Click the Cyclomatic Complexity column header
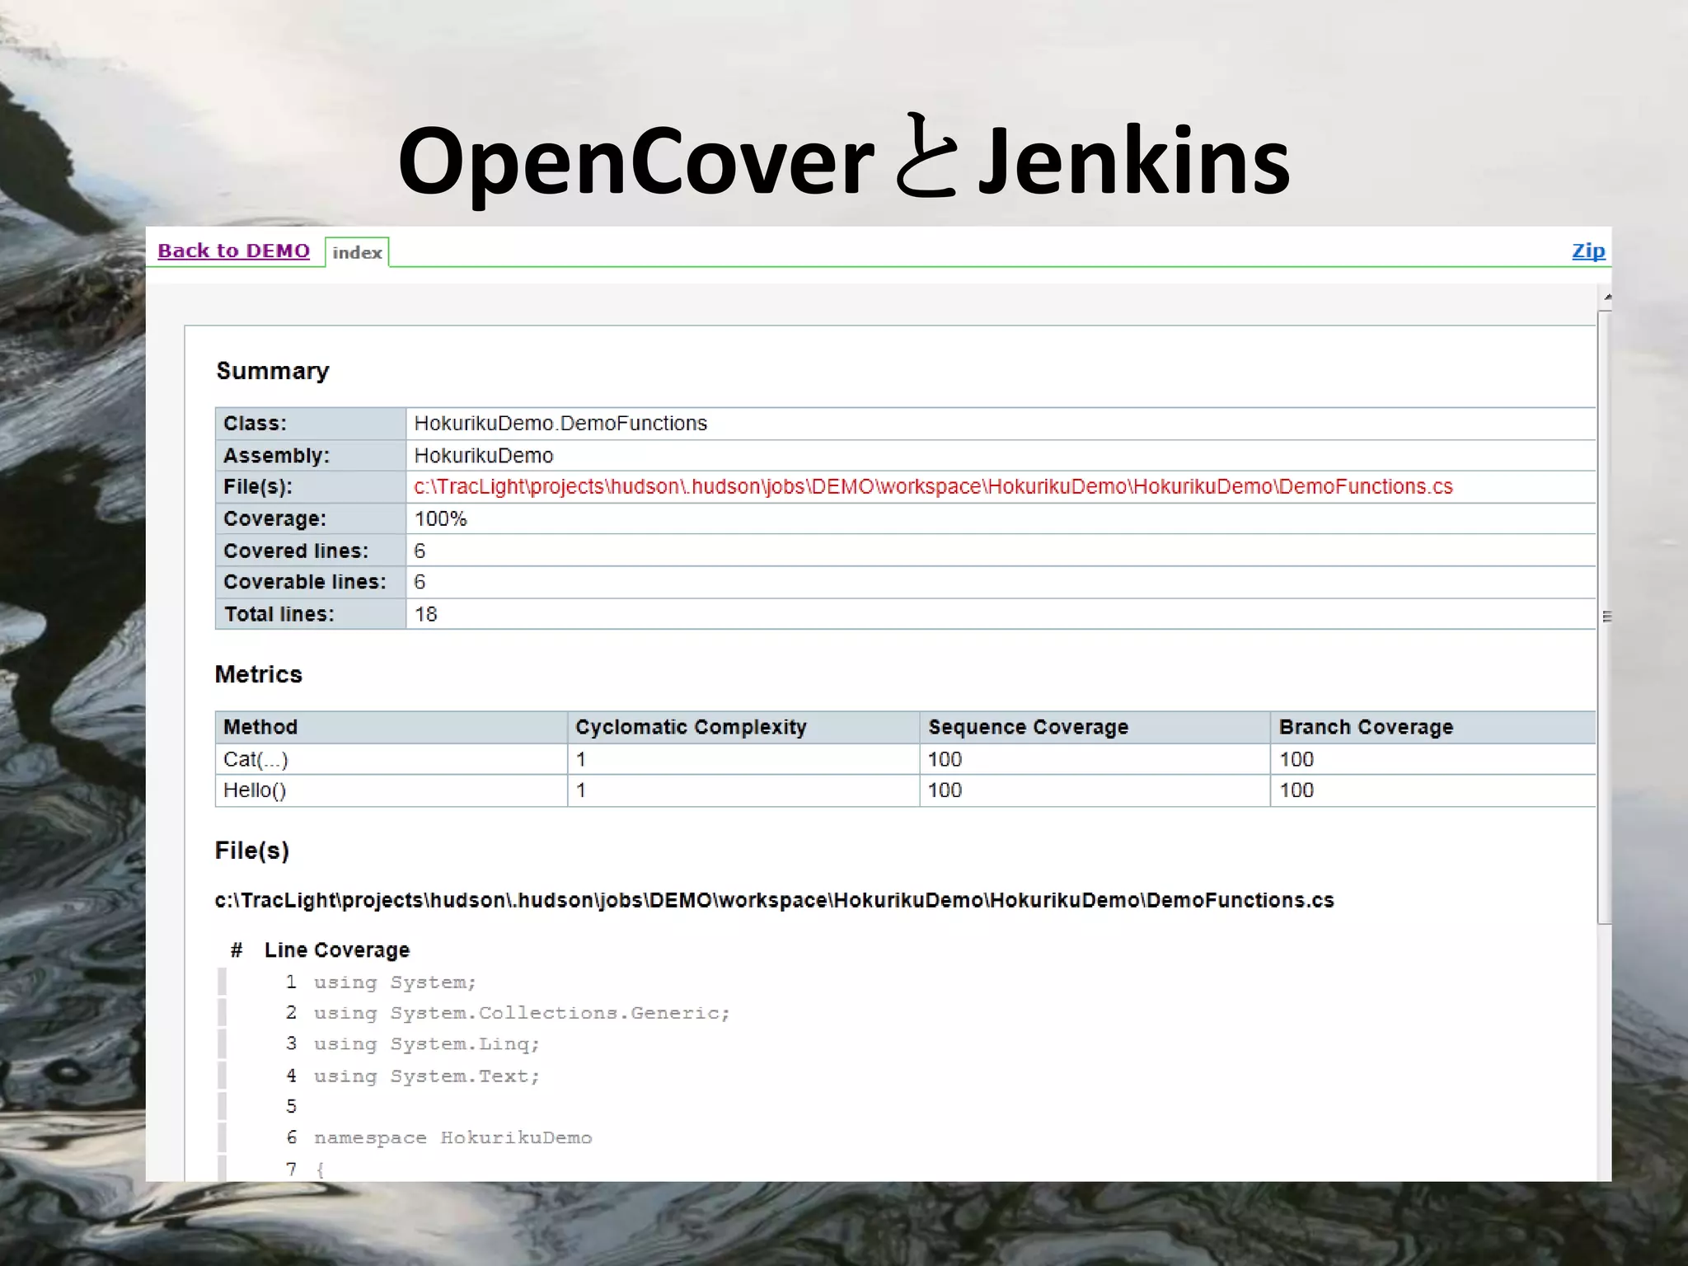This screenshot has width=1688, height=1266. coord(743,728)
